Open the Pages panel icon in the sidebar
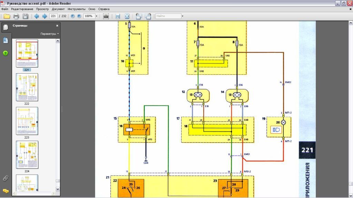The width and height of the screenshot is (353, 198). pos(6,27)
